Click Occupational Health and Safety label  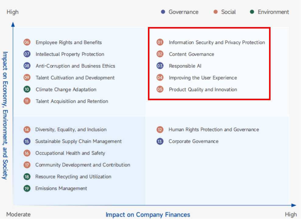point(70,153)
